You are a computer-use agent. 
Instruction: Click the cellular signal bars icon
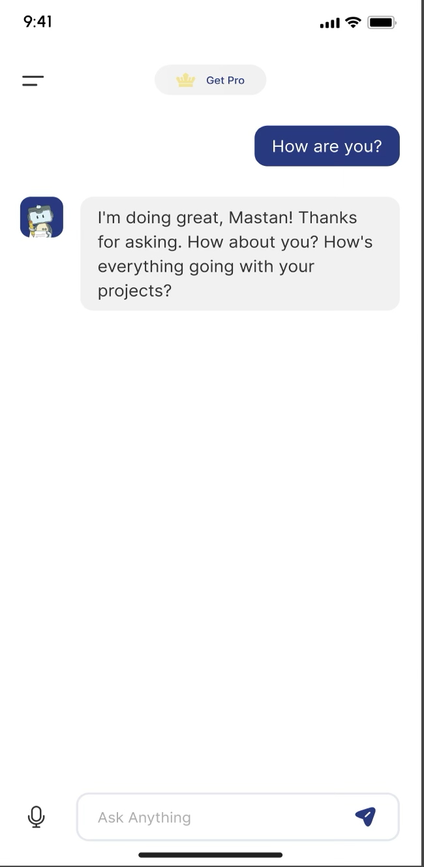point(330,24)
